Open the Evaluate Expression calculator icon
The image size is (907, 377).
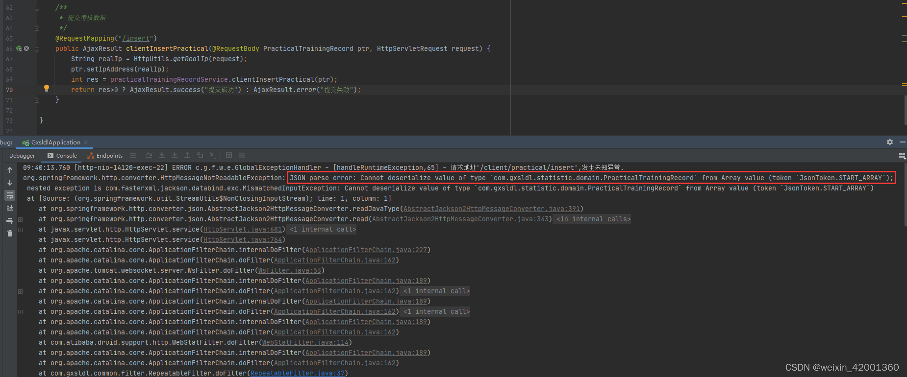tap(229, 156)
